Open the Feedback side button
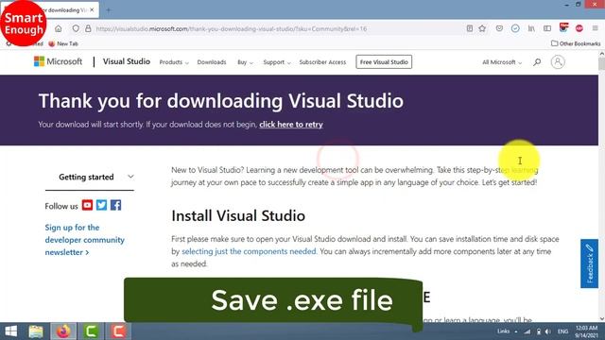Image resolution: width=605 pixels, height=340 pixels. point(589,263)
